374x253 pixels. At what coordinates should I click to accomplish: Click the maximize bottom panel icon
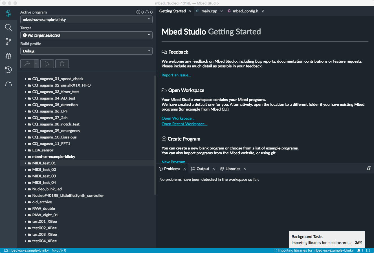[x=369, y=168]
